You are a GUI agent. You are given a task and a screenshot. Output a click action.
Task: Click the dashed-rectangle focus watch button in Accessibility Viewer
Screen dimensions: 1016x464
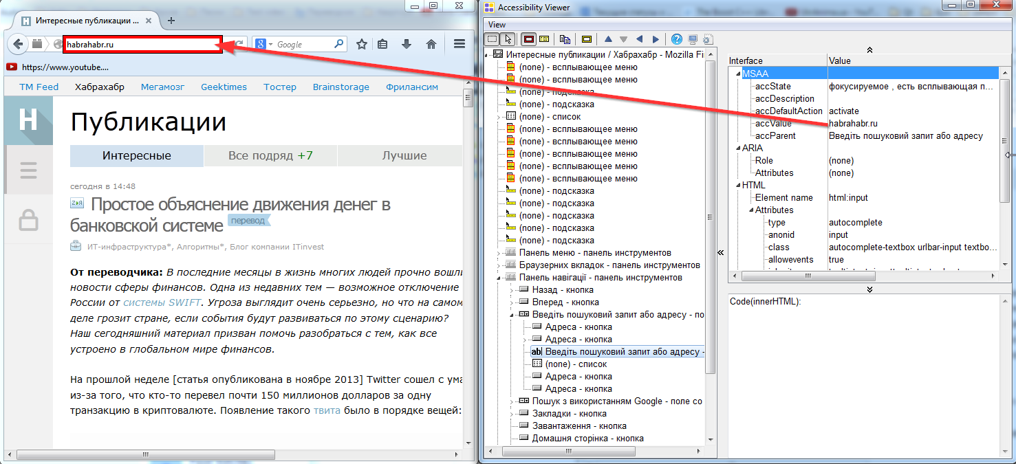coord(493,39)
